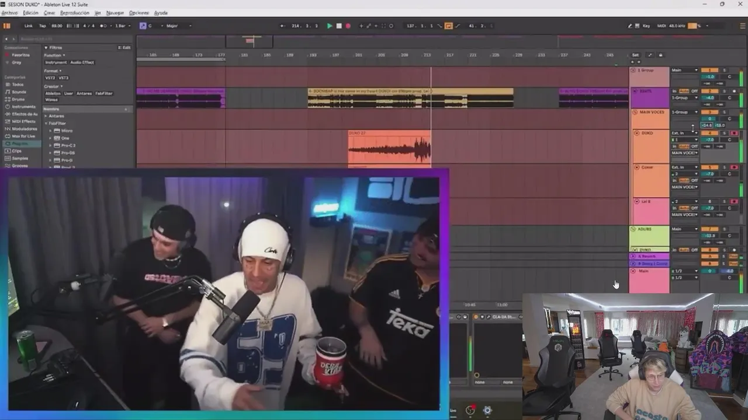Toggle the browser show/hide icon
The image size is (748, 420).
click(x=6, y=26)
